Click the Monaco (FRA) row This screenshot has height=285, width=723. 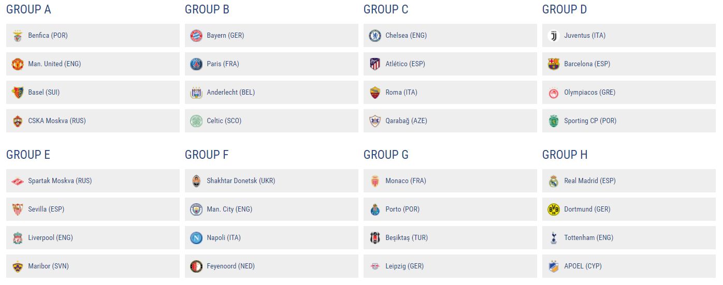450,181
